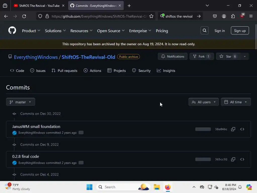Expand the Enterprise menu
The height and width of the screenshot is (193, 257).
tap(140, 31)
